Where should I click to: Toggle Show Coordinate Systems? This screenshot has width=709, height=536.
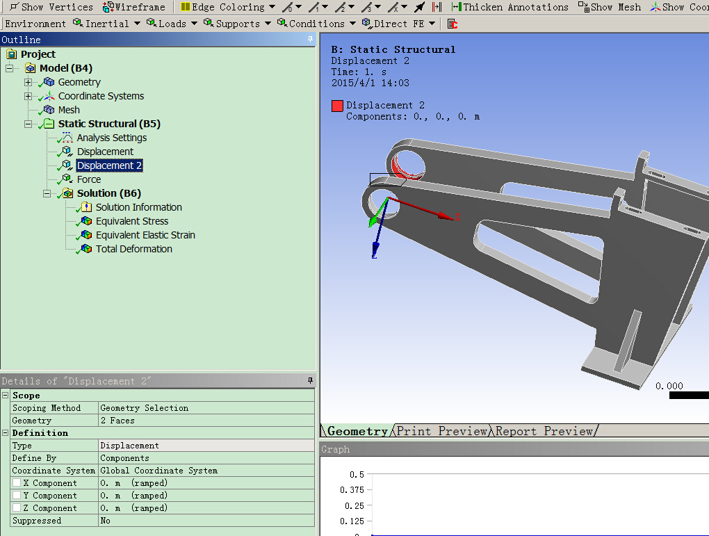[679, 7]
